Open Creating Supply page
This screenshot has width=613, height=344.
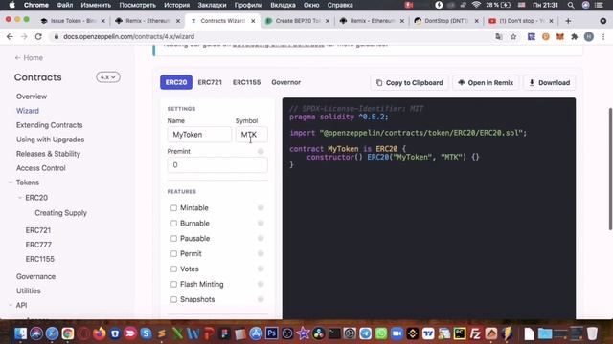(x=60, y=213)
